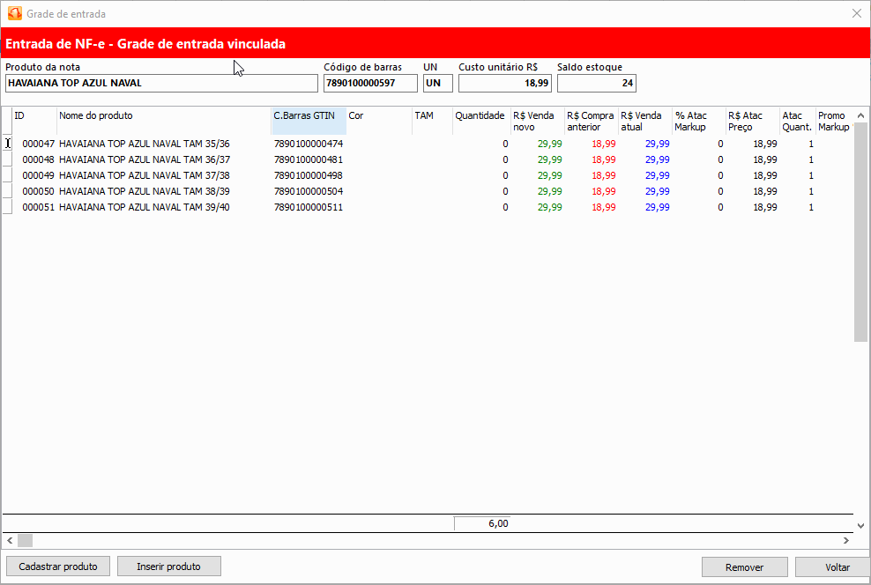The height and width of the screenshot is (585, 871).
Task: Sort by C.Barras GTIN column header
Action: 308,121
